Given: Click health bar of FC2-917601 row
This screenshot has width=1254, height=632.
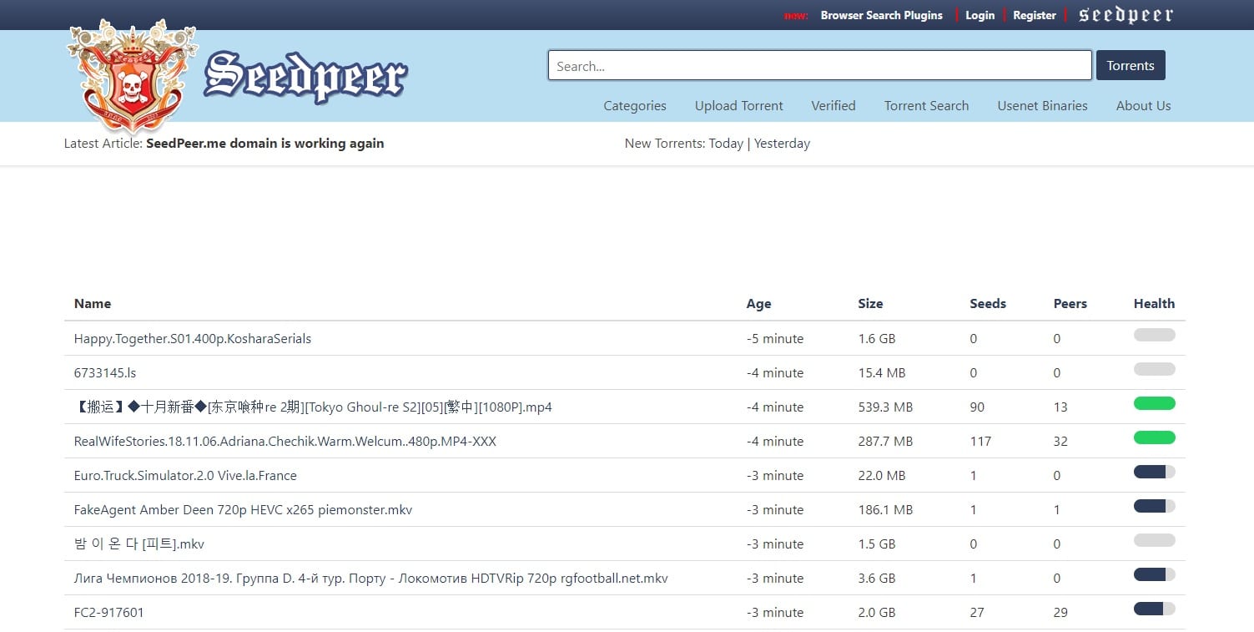Looking at the screenshot, I should pyautogui.click(x=1154, y=609).
